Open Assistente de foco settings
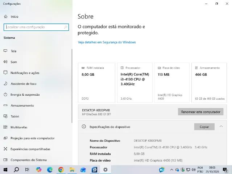The image size is (232, 174). click(23, 84)
